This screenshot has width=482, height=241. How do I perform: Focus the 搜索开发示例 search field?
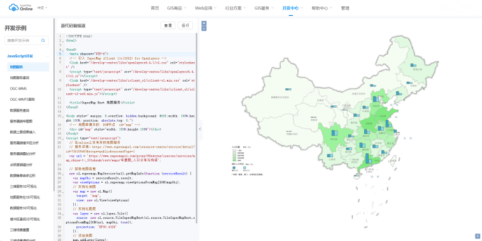pyautogui.click(x=27, y=41)
